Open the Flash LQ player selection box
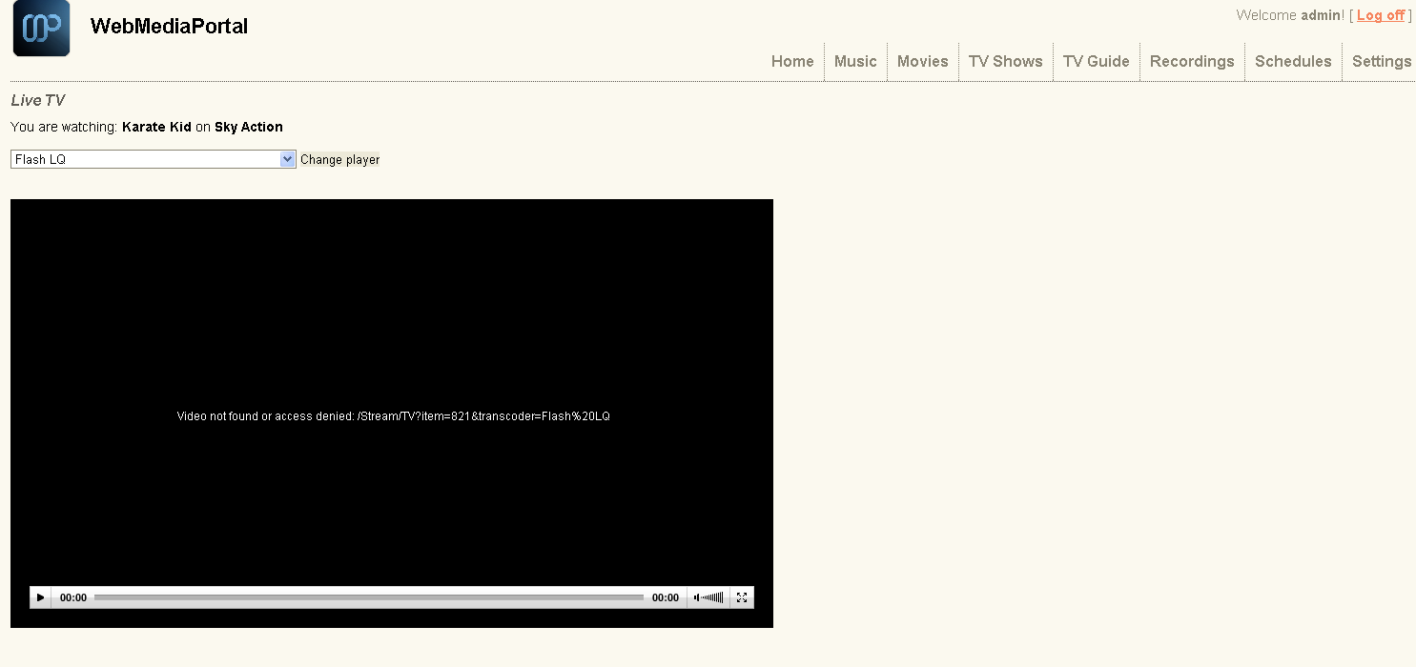 point(145,159)
